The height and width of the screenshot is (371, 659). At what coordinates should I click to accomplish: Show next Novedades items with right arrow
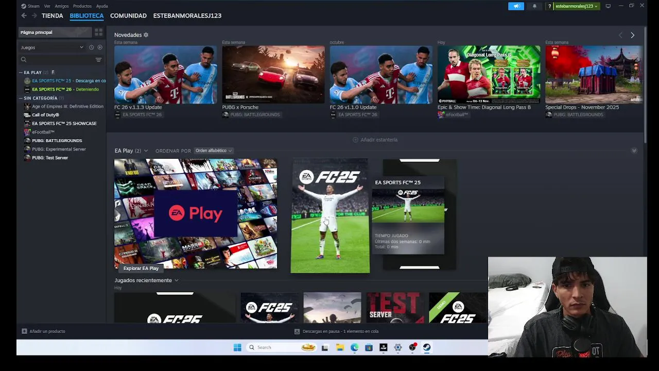[x=632, y=35]
